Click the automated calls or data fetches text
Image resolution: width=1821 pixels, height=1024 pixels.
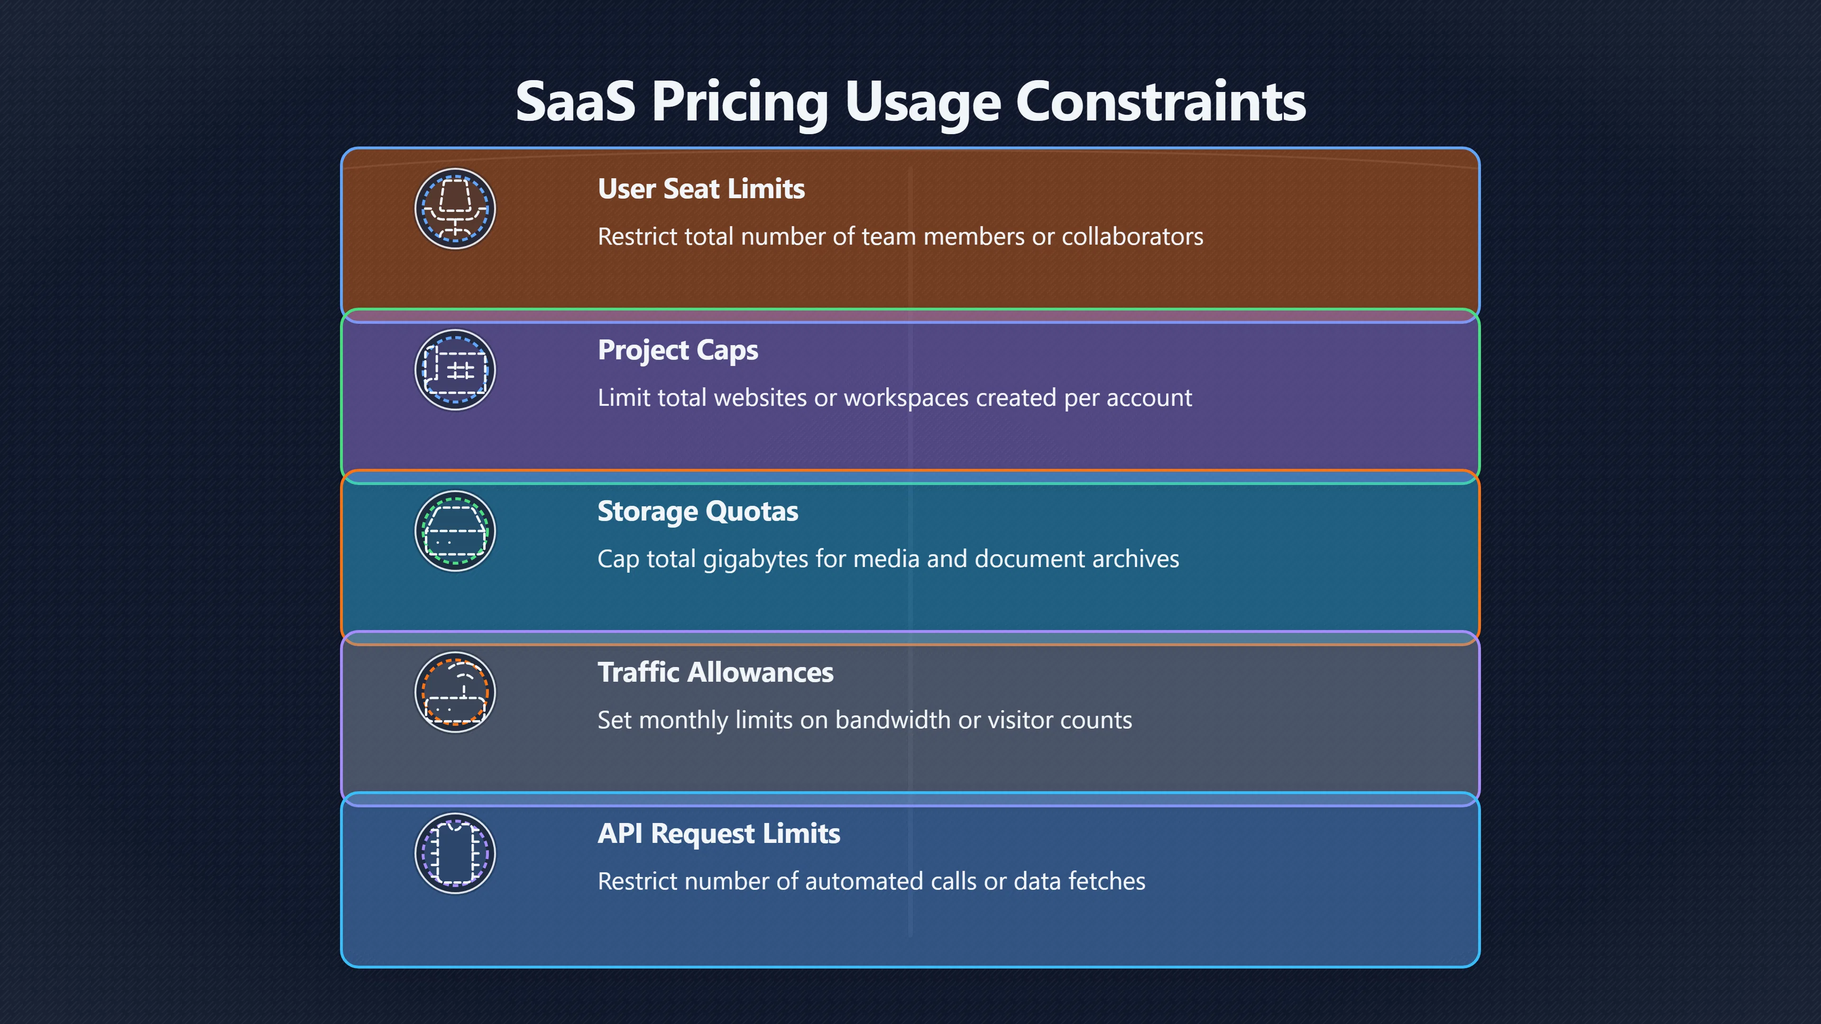[872, 880]
